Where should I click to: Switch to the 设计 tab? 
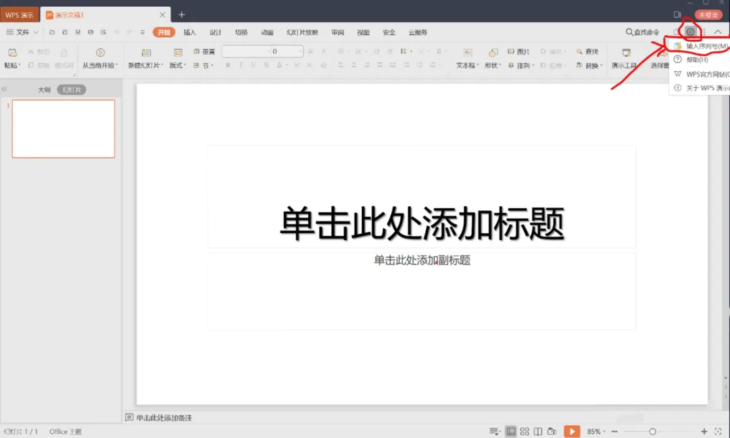tap(215, 32)
